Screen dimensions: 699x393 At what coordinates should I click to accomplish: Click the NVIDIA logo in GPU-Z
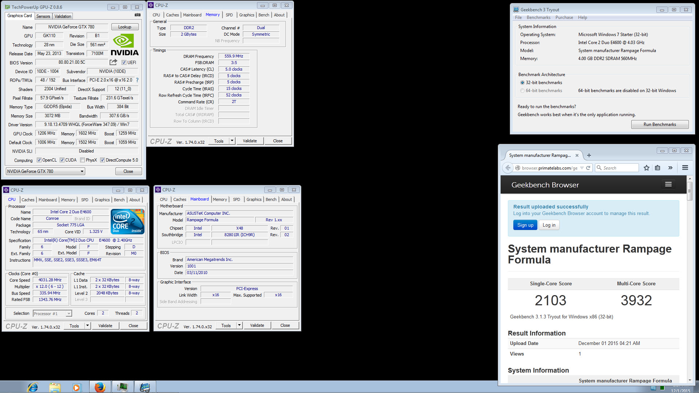pos(125,45)
